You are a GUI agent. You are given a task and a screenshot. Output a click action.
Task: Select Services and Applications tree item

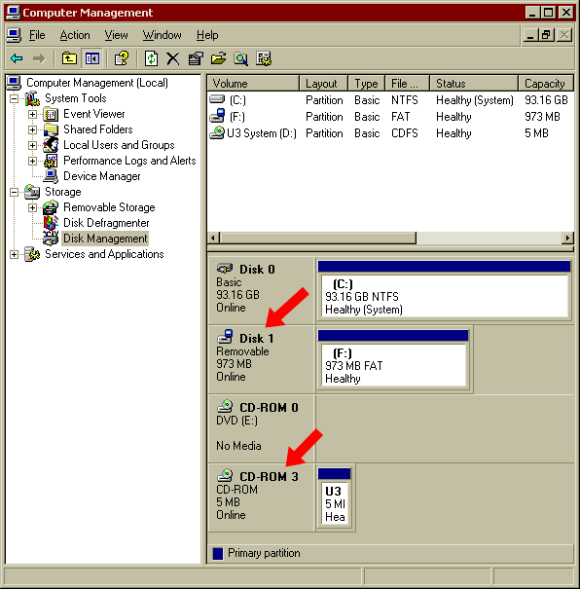pos(104,254)
